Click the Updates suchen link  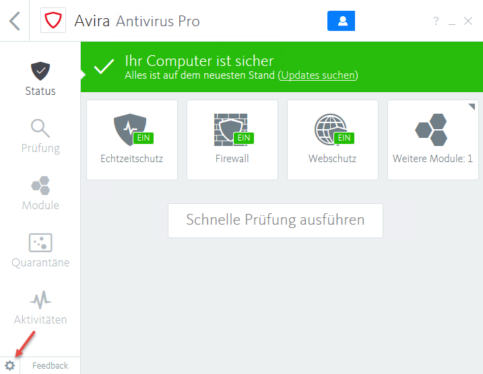pyautogui.click(x=318, y=75)
